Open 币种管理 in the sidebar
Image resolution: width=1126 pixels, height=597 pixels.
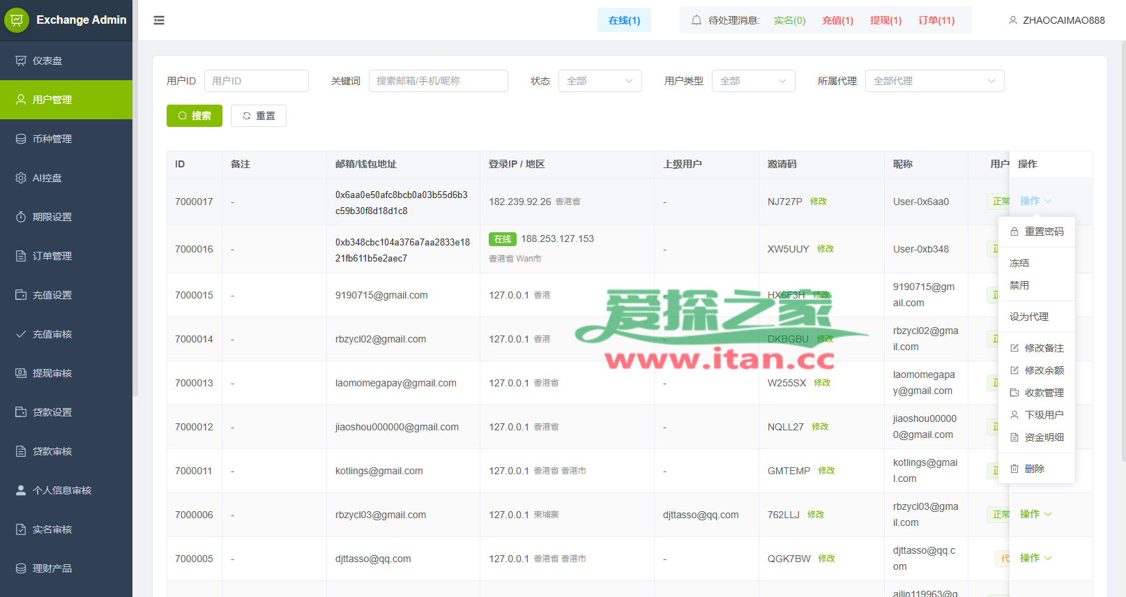coord(52,139)
